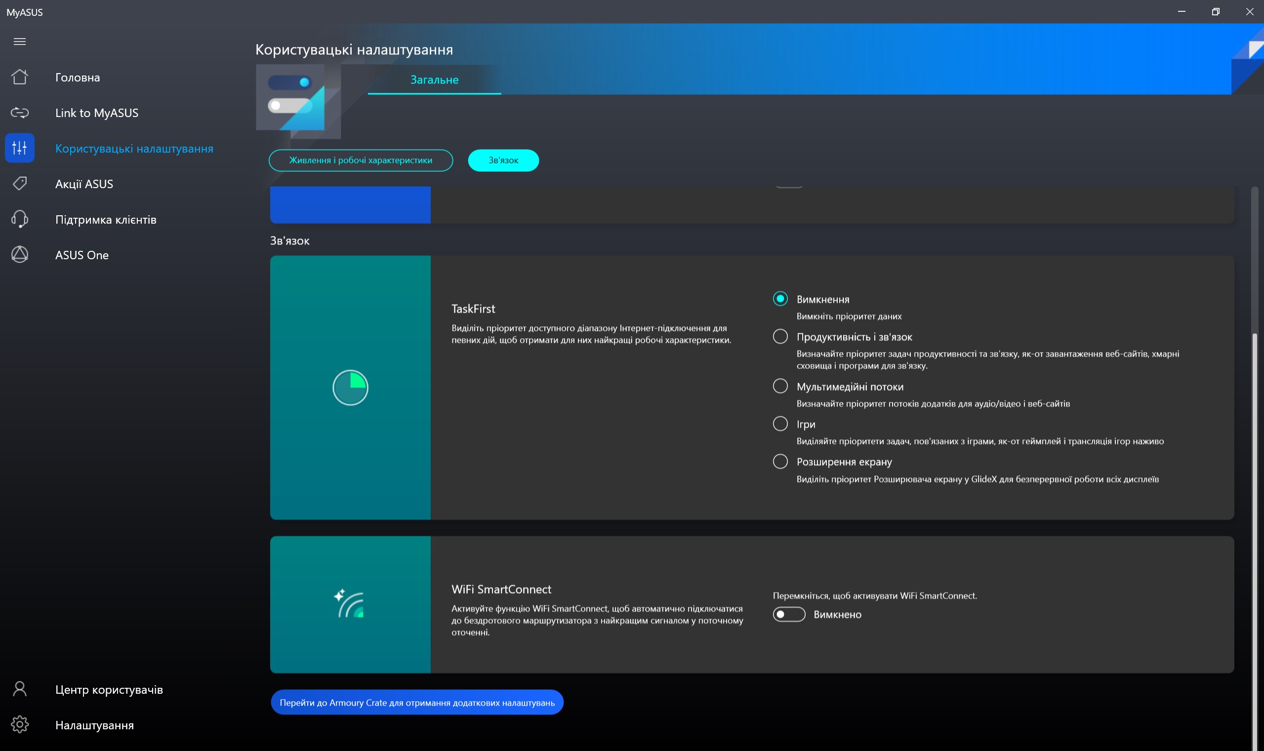1264x751 pixels.
Task: Choose Розширення екрану radio option
Action: tap(780, 462)
